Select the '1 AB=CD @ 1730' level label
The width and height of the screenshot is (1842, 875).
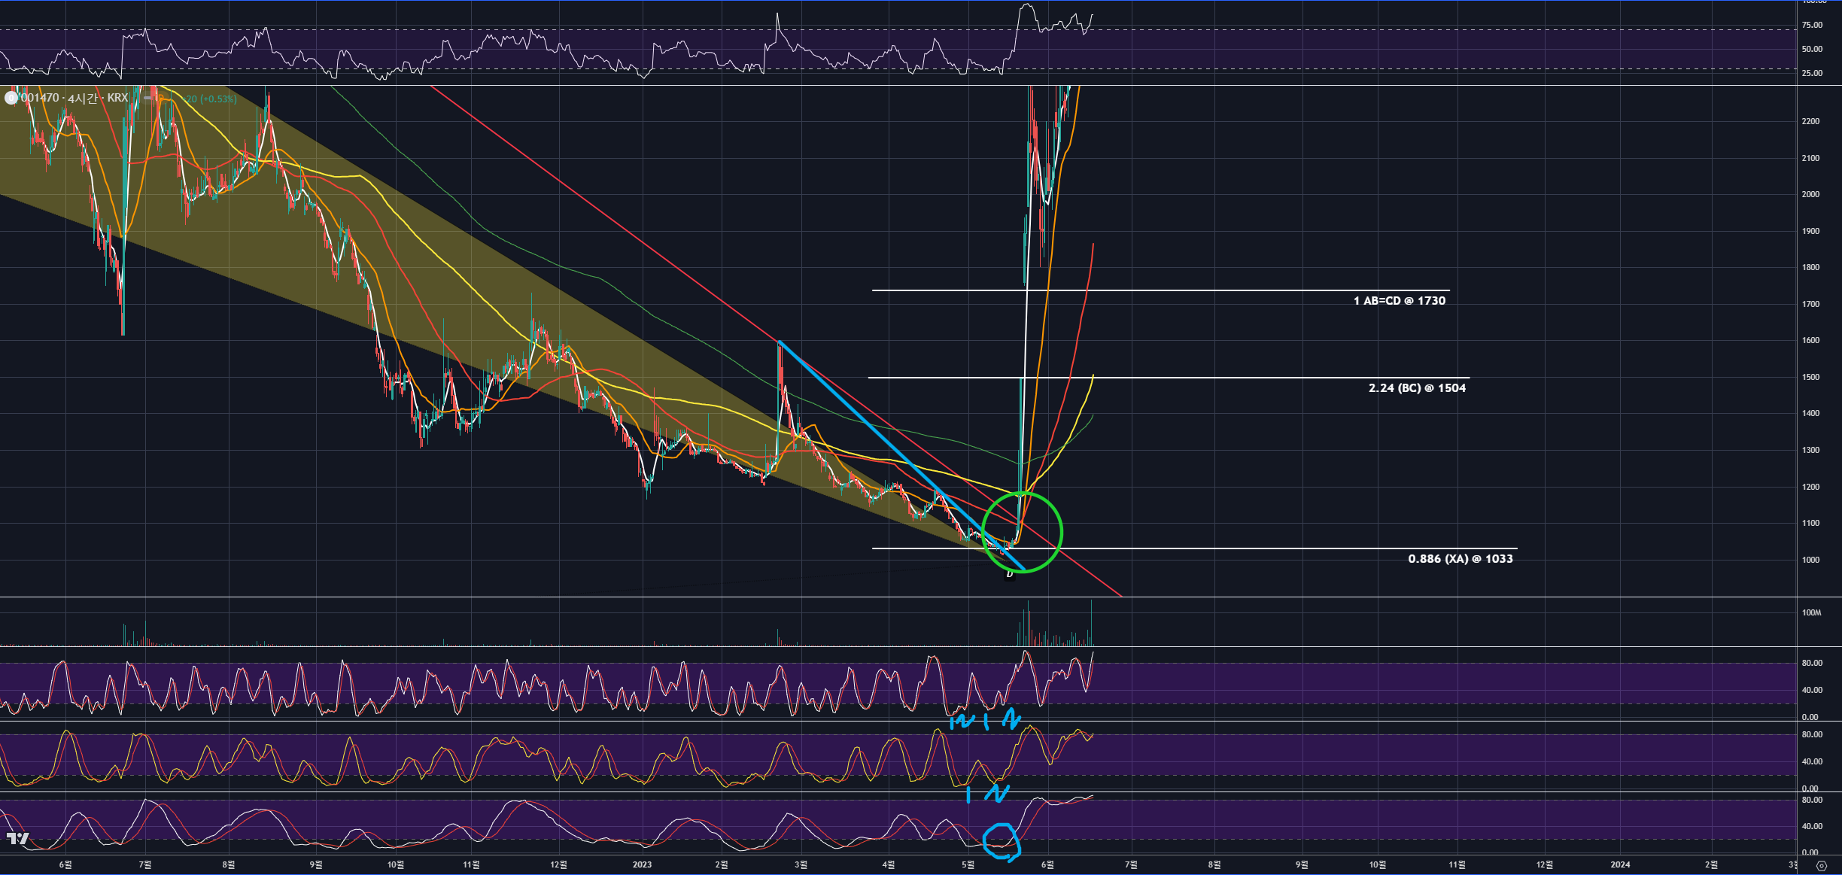[x=1399, y=301]
